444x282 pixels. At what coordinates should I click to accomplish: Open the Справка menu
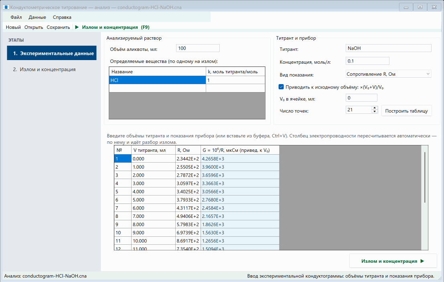pyautogui.click(x=62, y=17)
